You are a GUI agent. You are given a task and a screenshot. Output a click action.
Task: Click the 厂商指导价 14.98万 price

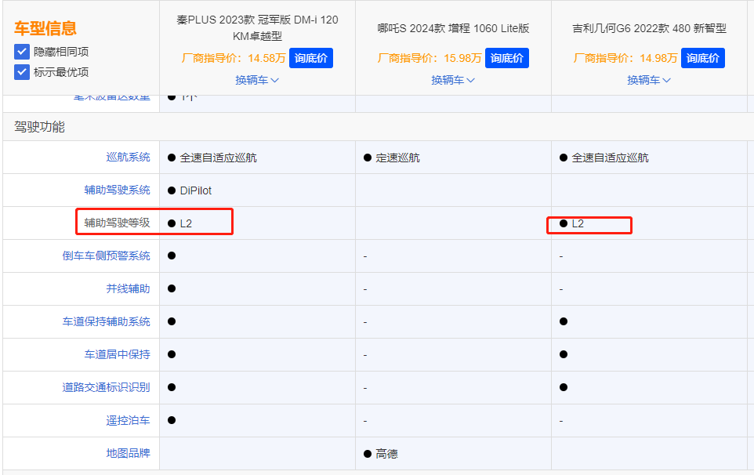[x=625, y=58]
